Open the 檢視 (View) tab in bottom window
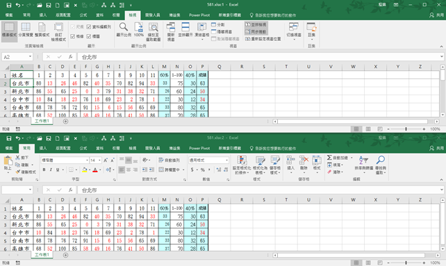Viewport: 446px width, 266px height. [133, 148]
